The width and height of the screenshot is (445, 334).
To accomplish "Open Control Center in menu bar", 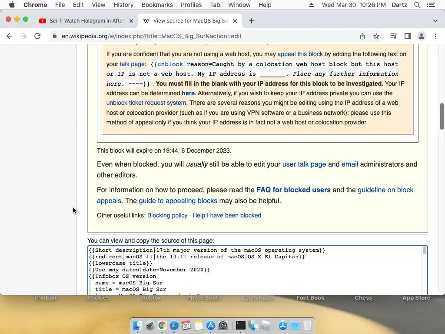I will (x=431, y=5).
